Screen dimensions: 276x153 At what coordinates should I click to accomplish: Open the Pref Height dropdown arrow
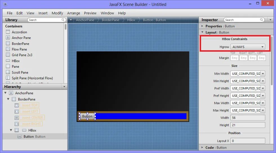coord(263,96)
